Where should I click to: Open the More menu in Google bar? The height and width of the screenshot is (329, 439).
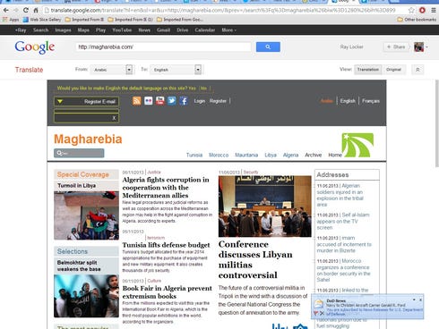[228, 30]
